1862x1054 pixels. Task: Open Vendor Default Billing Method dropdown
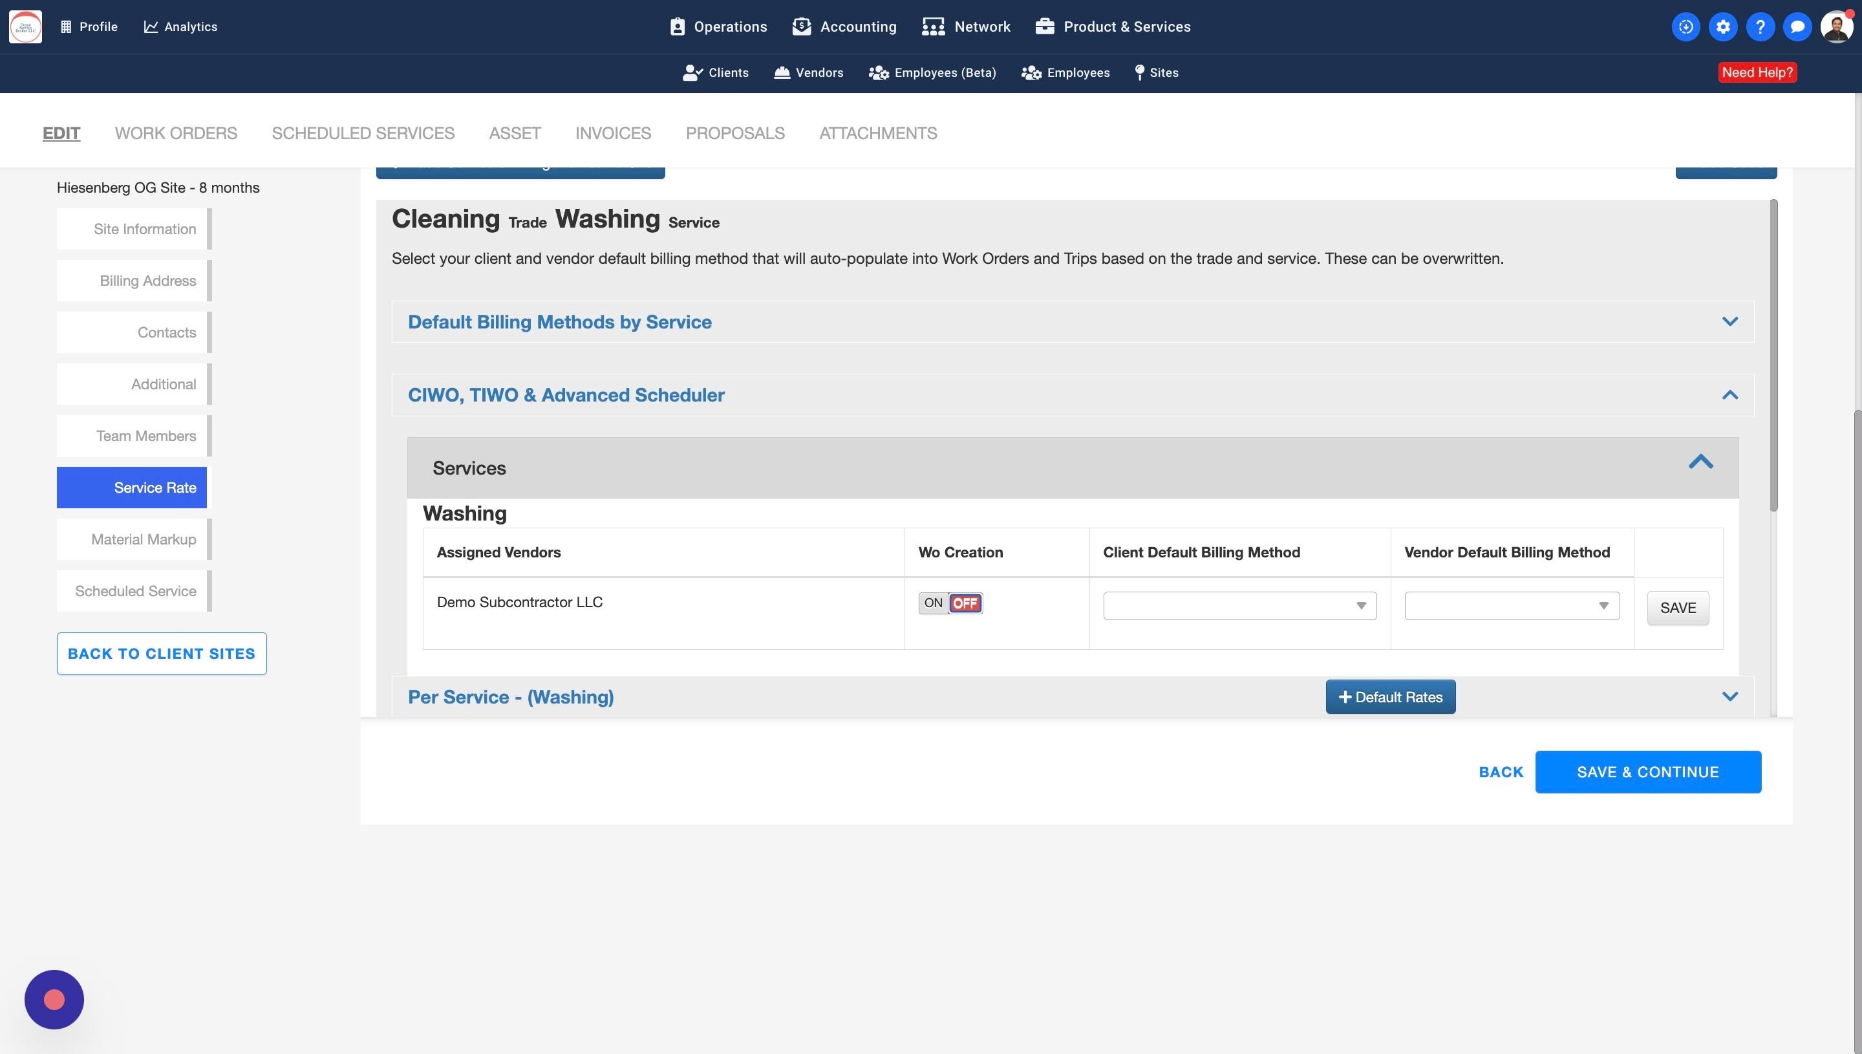(x=1511, y=606)
